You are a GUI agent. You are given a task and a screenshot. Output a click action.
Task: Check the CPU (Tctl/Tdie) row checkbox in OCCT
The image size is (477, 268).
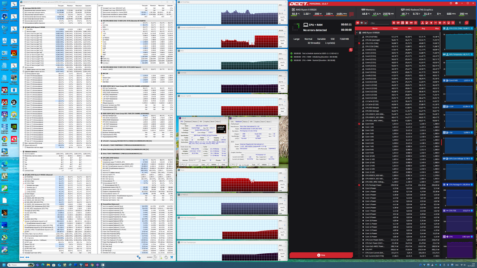359,37
